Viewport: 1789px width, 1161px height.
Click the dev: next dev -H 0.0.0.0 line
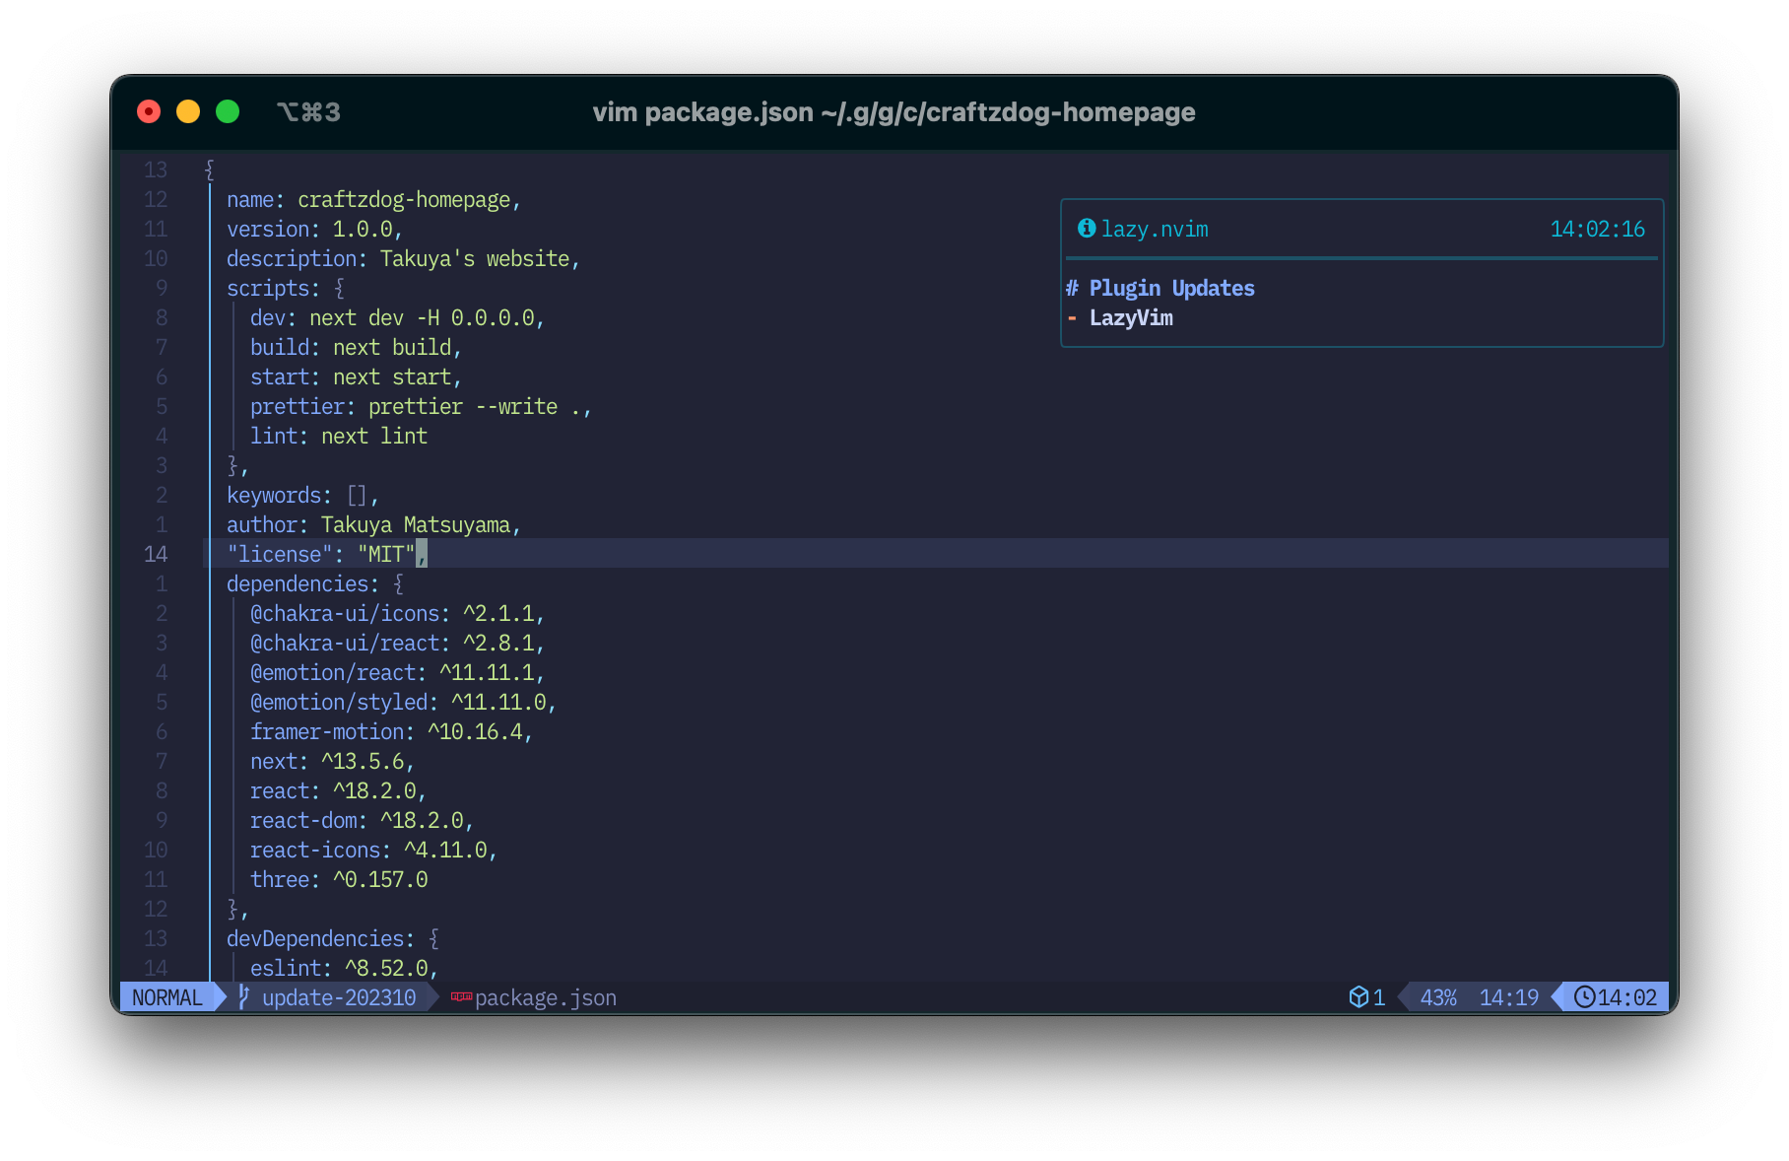click(x=397, y=317)
